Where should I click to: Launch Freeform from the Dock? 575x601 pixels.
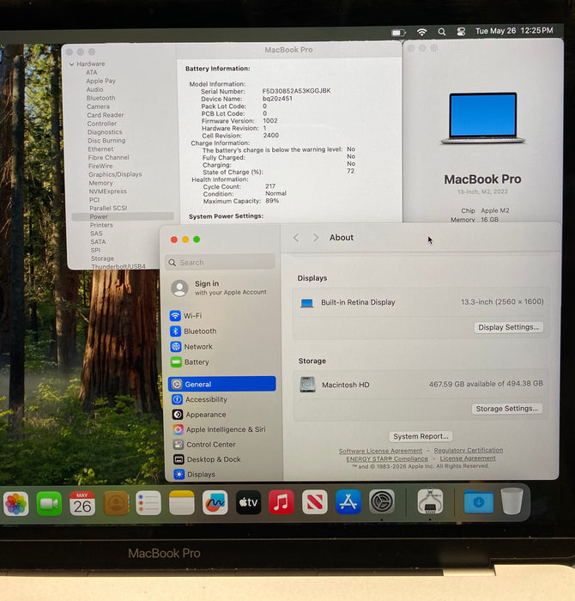click(215, 502)
